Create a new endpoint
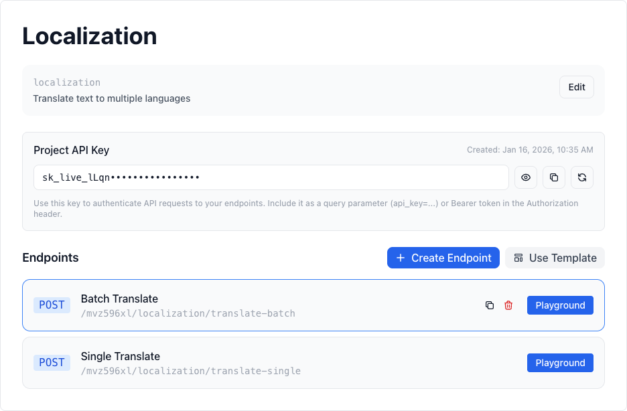The width and height of the screenshot is (627, 411). [x=443, y=258]
